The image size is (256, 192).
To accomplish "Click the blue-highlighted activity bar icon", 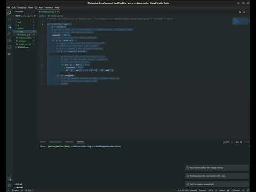I will (x=10, y=28).
